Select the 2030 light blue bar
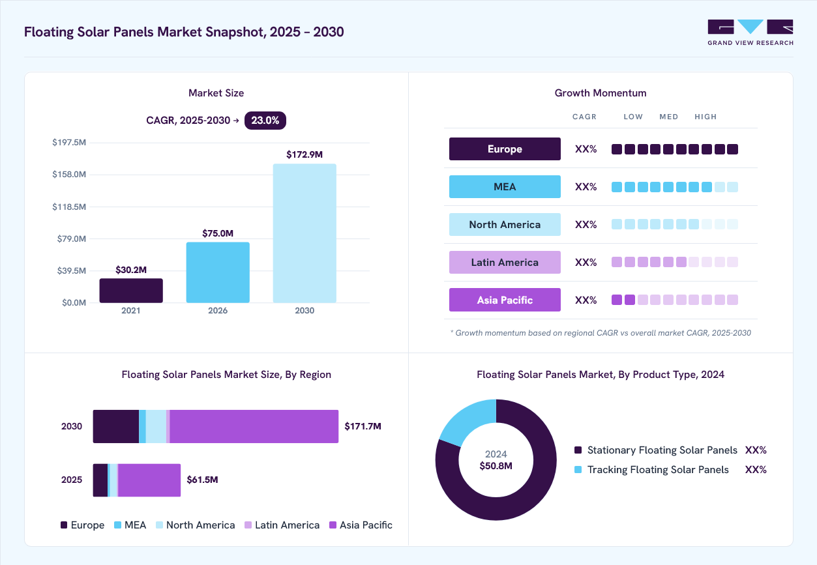Image resolution: width=817 pixels, height=565 pixels. 305,233
